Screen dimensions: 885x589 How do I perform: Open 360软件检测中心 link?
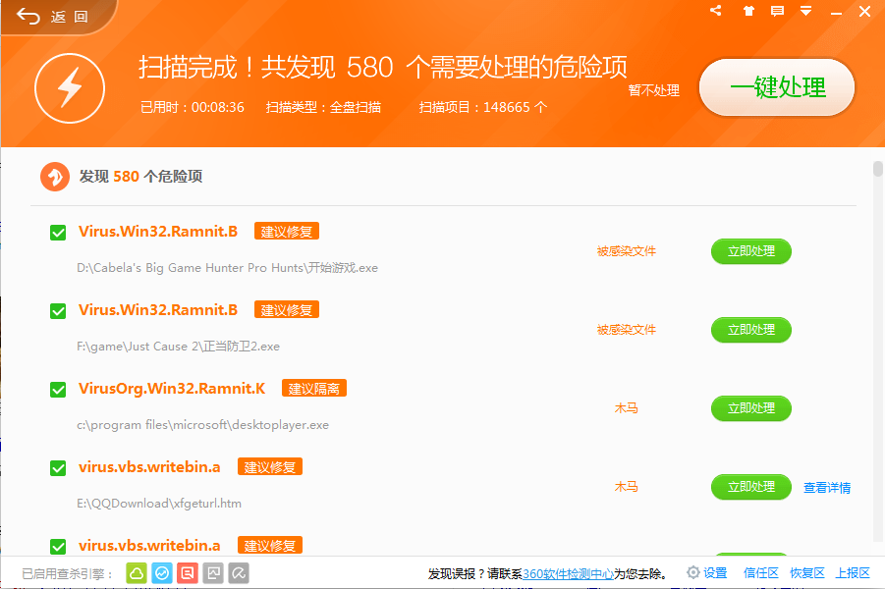568,573
